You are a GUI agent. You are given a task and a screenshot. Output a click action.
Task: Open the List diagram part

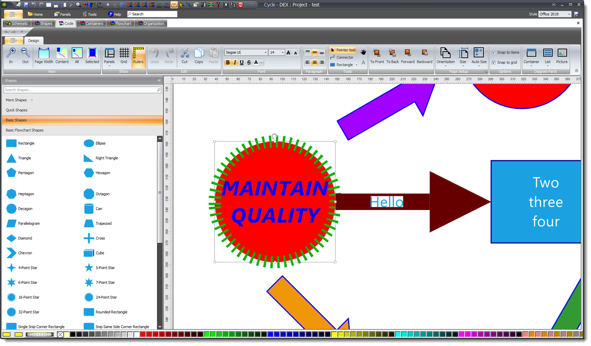point(548,57)
